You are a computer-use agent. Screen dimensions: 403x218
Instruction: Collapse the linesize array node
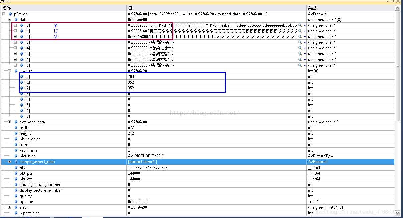pyautogui.click(x=9, y=71)
